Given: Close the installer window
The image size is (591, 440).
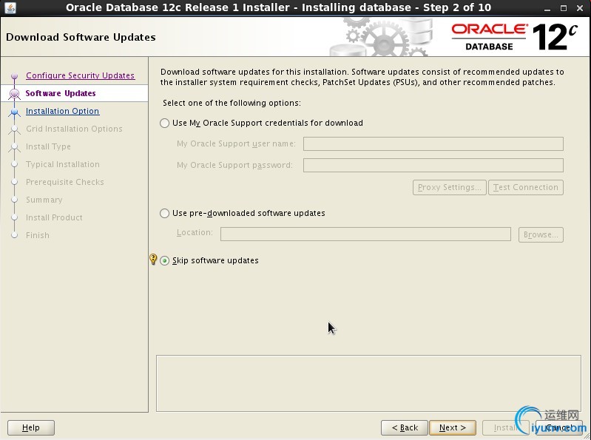Looking at the screenshot, I should click(x=580, y=8).
